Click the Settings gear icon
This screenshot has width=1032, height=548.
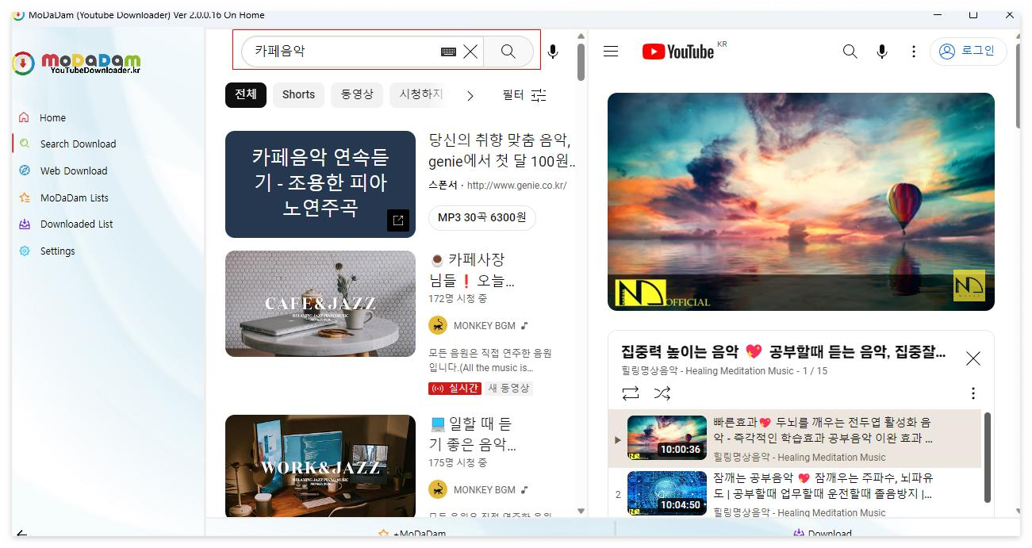24,251
